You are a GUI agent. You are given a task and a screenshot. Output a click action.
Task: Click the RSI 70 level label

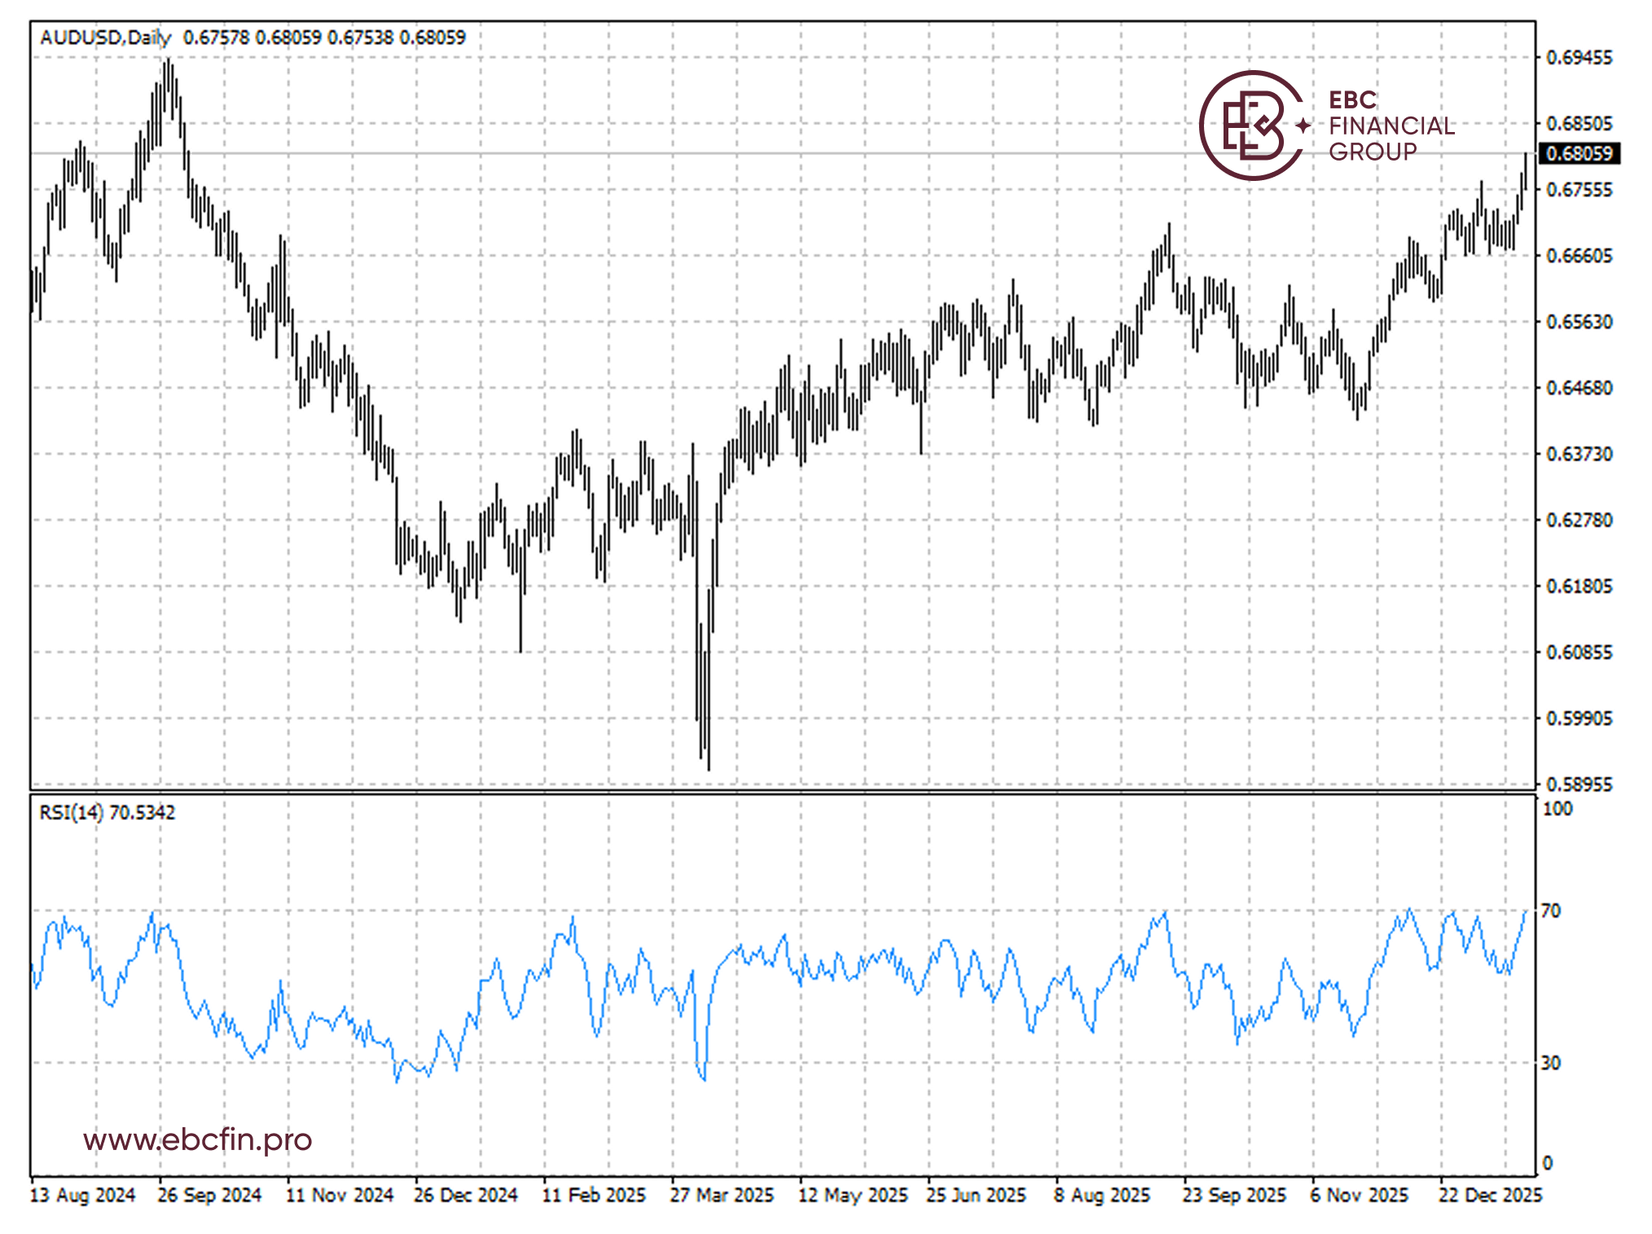coord(1550,910)
